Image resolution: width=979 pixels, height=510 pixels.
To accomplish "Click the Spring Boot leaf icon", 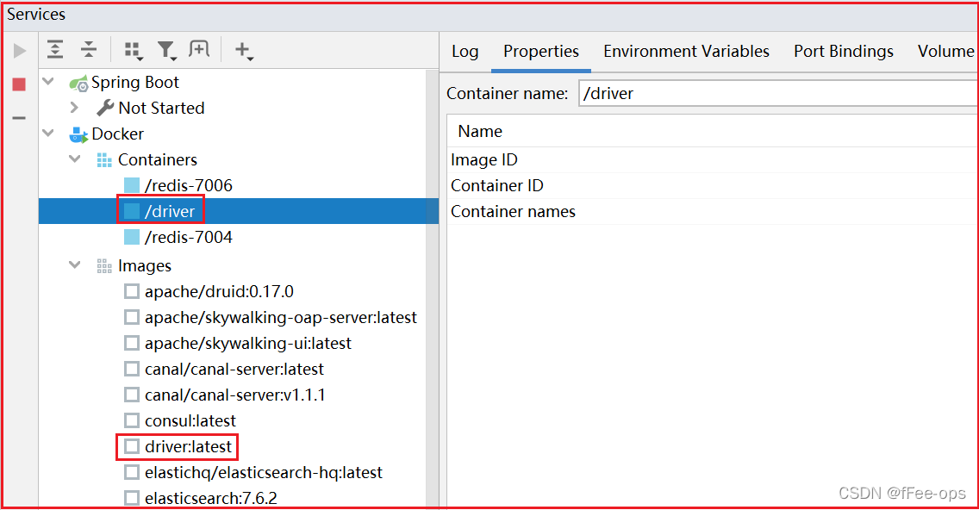I will coord(78,83).
